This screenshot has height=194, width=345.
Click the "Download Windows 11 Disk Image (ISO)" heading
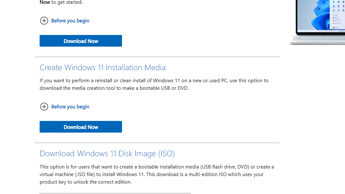[x=107, y=153]
